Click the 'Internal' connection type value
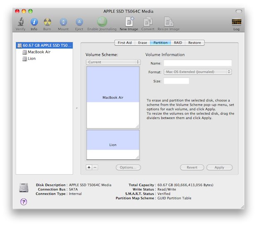The width and height of the screenshot is (257, 226). 75,194
